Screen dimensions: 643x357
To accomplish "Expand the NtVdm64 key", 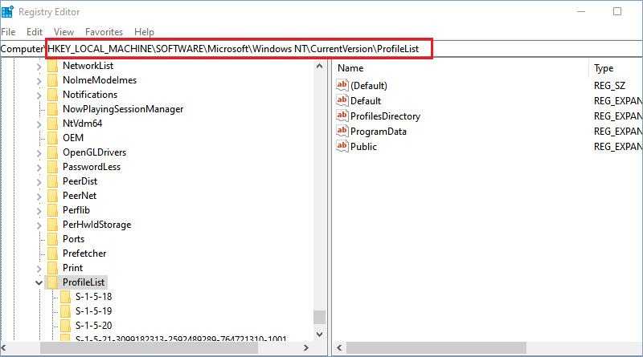I will [x=39, y=124].
